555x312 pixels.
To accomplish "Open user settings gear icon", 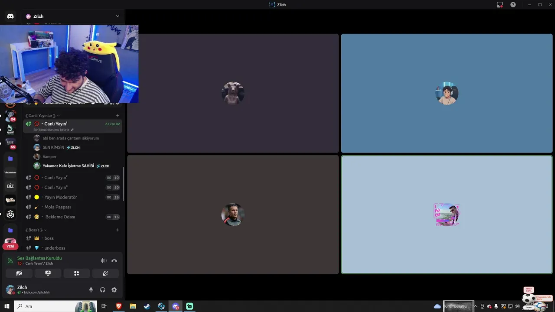I will pos(114,290).
